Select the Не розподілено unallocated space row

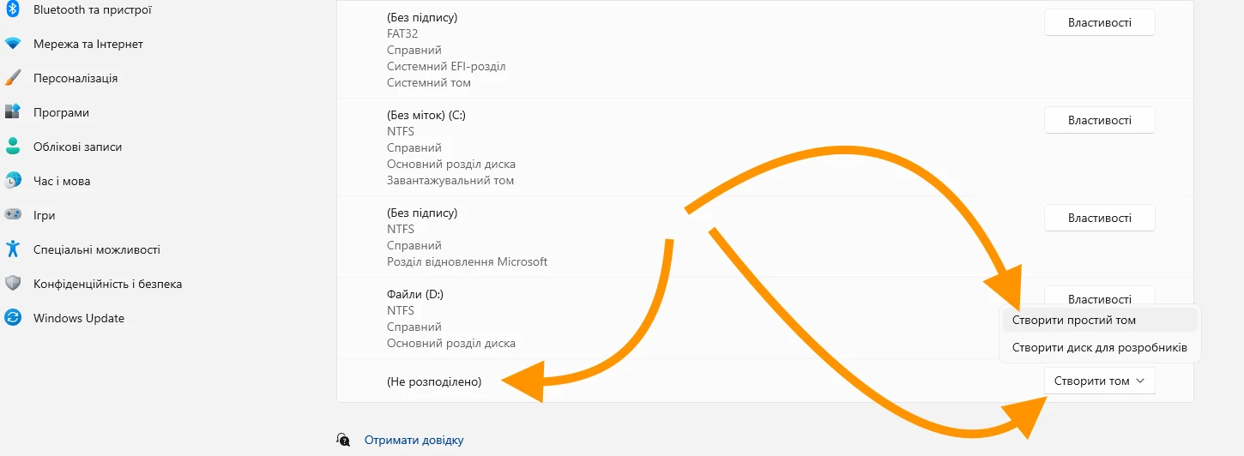point(764,381)
